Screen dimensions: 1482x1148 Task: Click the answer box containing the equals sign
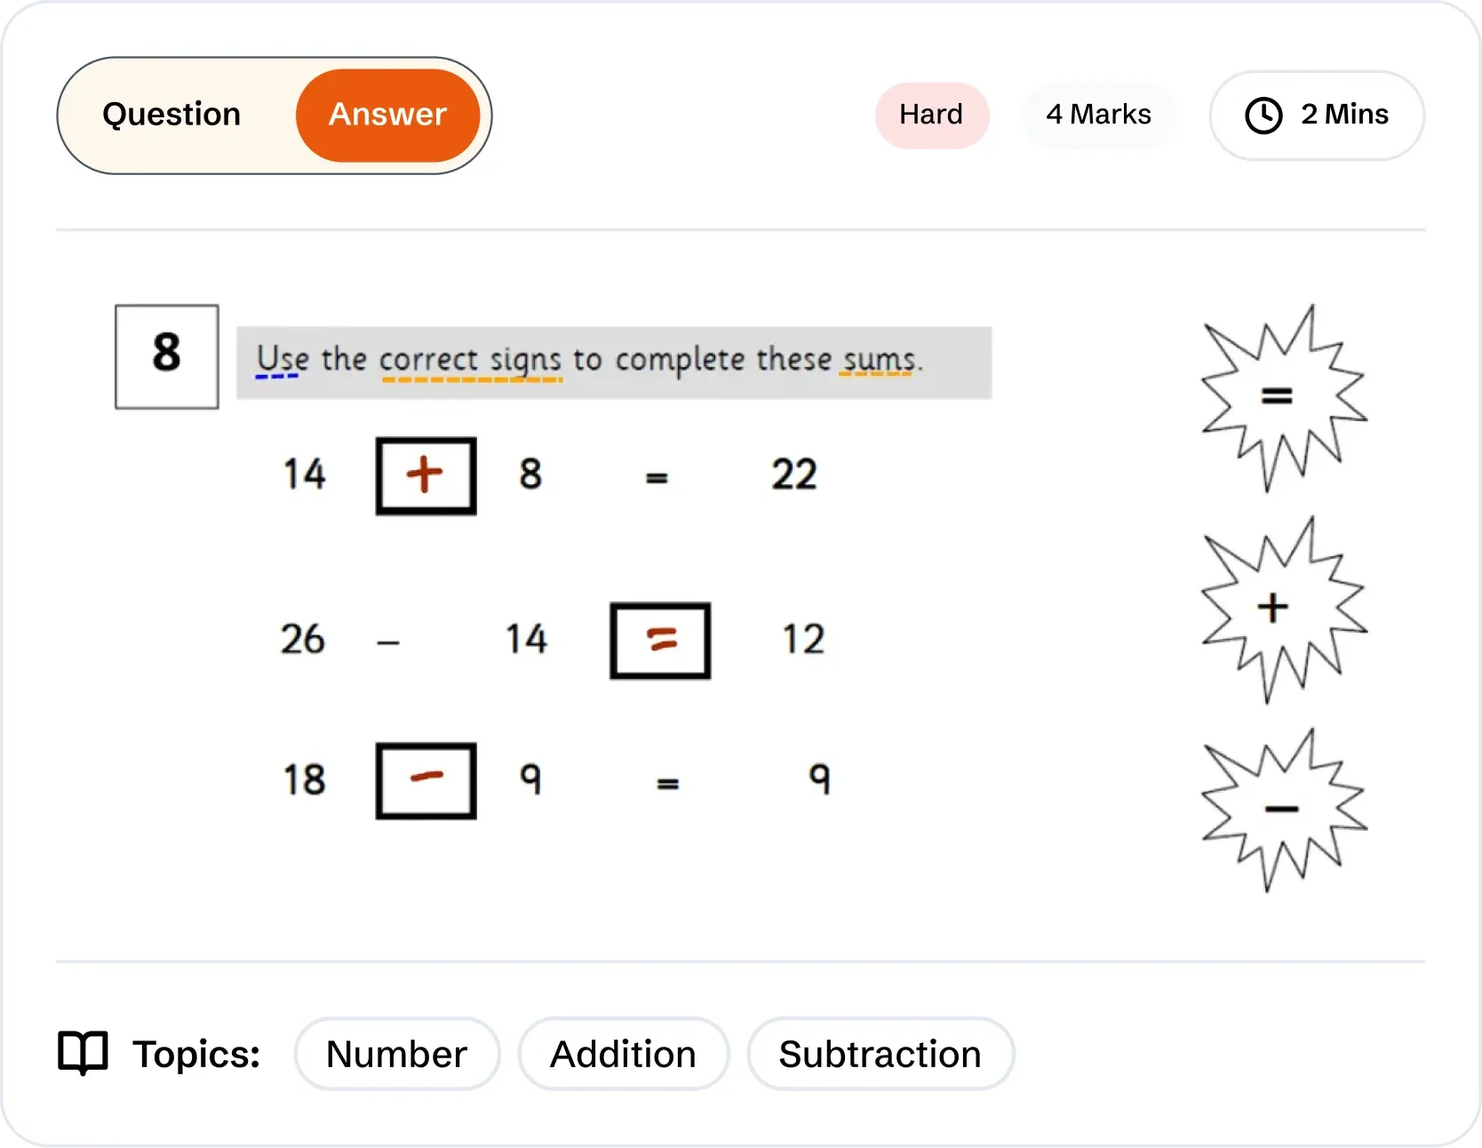click(x=660, y=641)
